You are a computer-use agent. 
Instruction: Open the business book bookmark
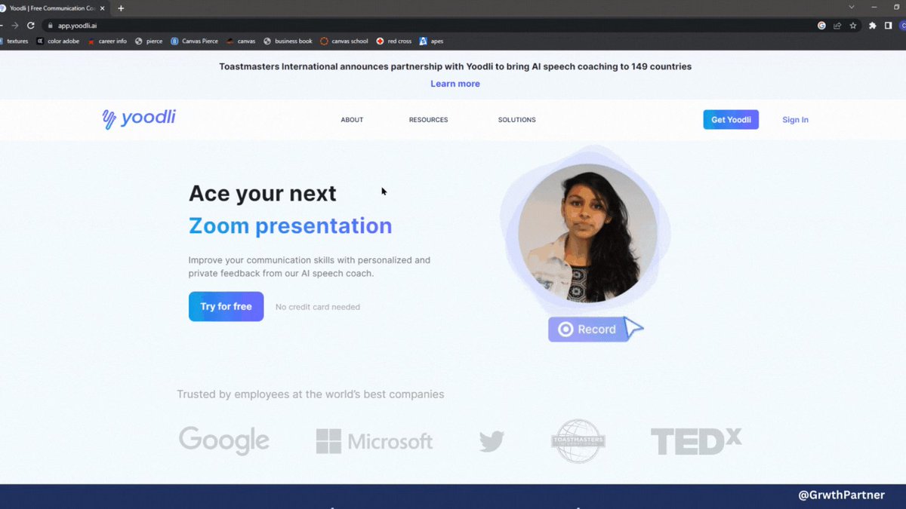[288, 41]
